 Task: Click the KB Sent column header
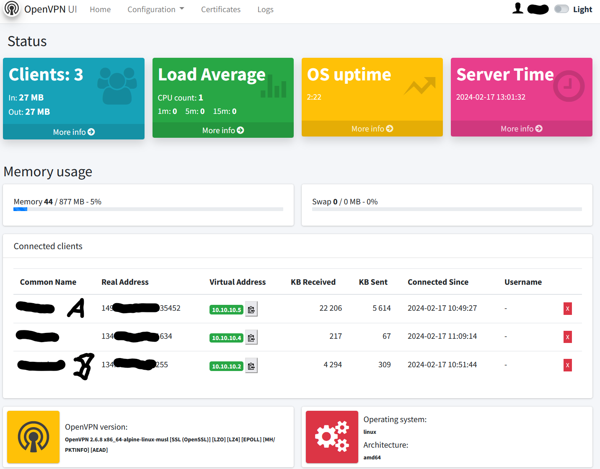373,282
